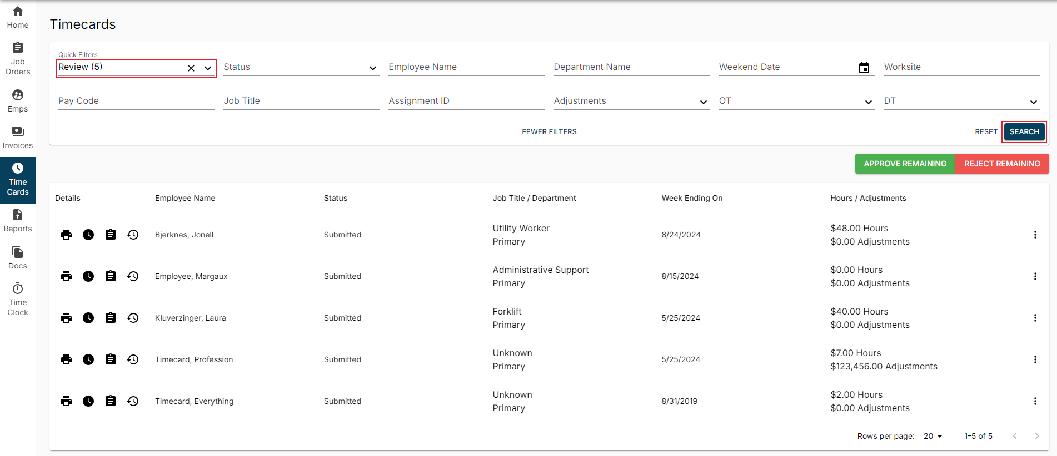This screenshot has height=456, width=1057.
Task: Clear the Review quick filter
Action: tap(191, 68)
